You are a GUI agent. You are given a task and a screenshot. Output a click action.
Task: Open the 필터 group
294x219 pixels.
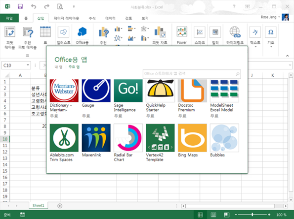coord(215,35)
